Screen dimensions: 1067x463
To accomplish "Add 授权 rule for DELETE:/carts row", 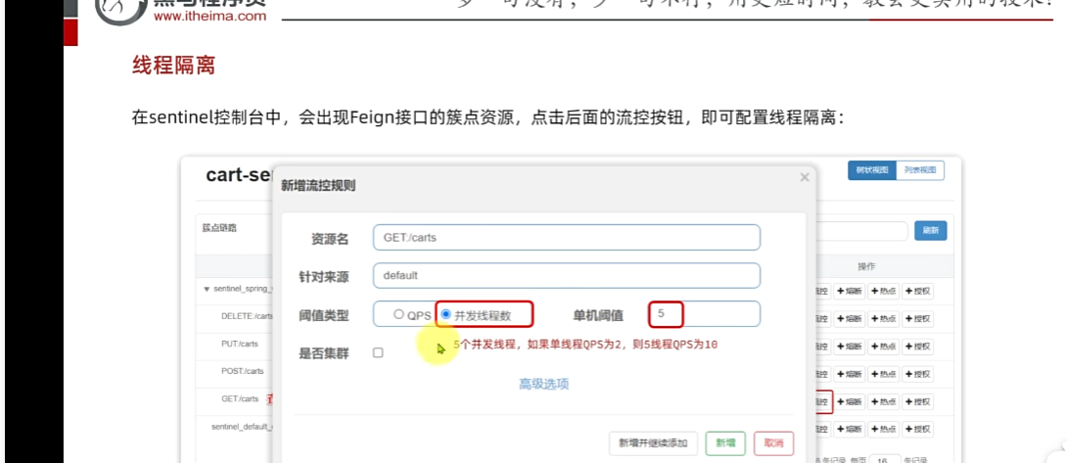I will point(918,319).
